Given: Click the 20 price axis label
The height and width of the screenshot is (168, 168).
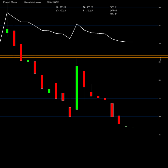Looking at the screenshot, I should coord(160,117).
